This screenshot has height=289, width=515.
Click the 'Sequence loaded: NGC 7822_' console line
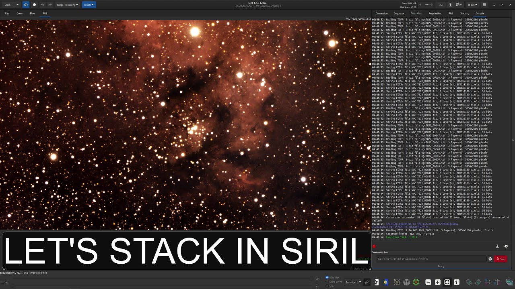click(x=403, y=234)
